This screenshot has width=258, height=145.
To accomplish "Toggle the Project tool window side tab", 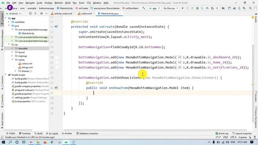I will pos(2,19).
